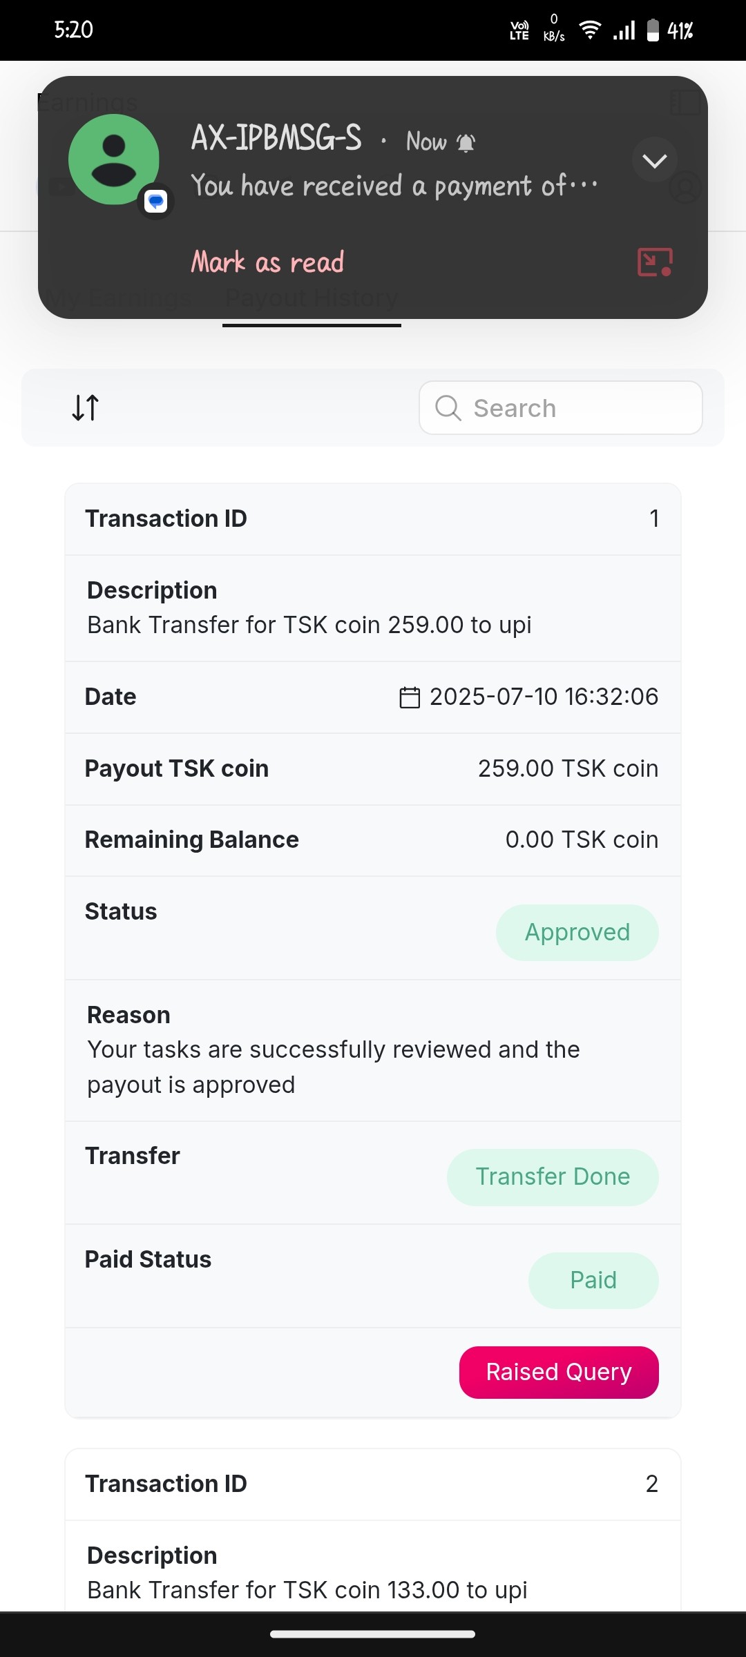This screenshot has height=1657, width=746.
Task: Tap Mark as read on notification
Action: [267, 262]
